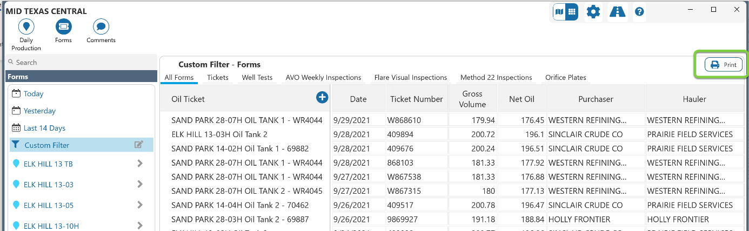This screenshot has width=749, height=231.
Task: Select the Forms ticket icon
Action: point(63,26)
